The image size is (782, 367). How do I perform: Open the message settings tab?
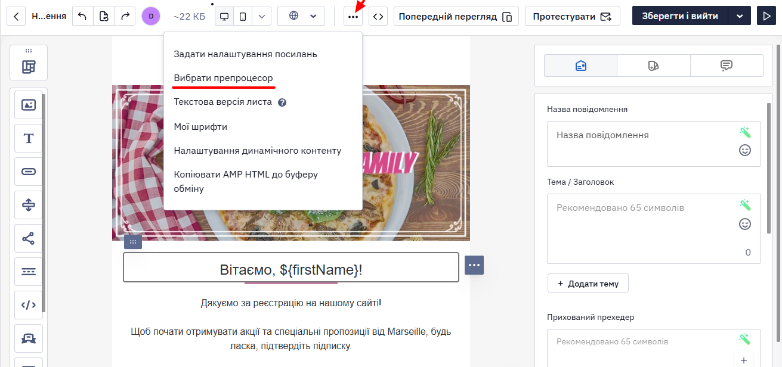pyautogui.click(x=581, y=66)
